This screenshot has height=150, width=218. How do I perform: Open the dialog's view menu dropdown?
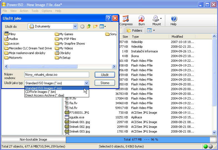coord(103,27)
